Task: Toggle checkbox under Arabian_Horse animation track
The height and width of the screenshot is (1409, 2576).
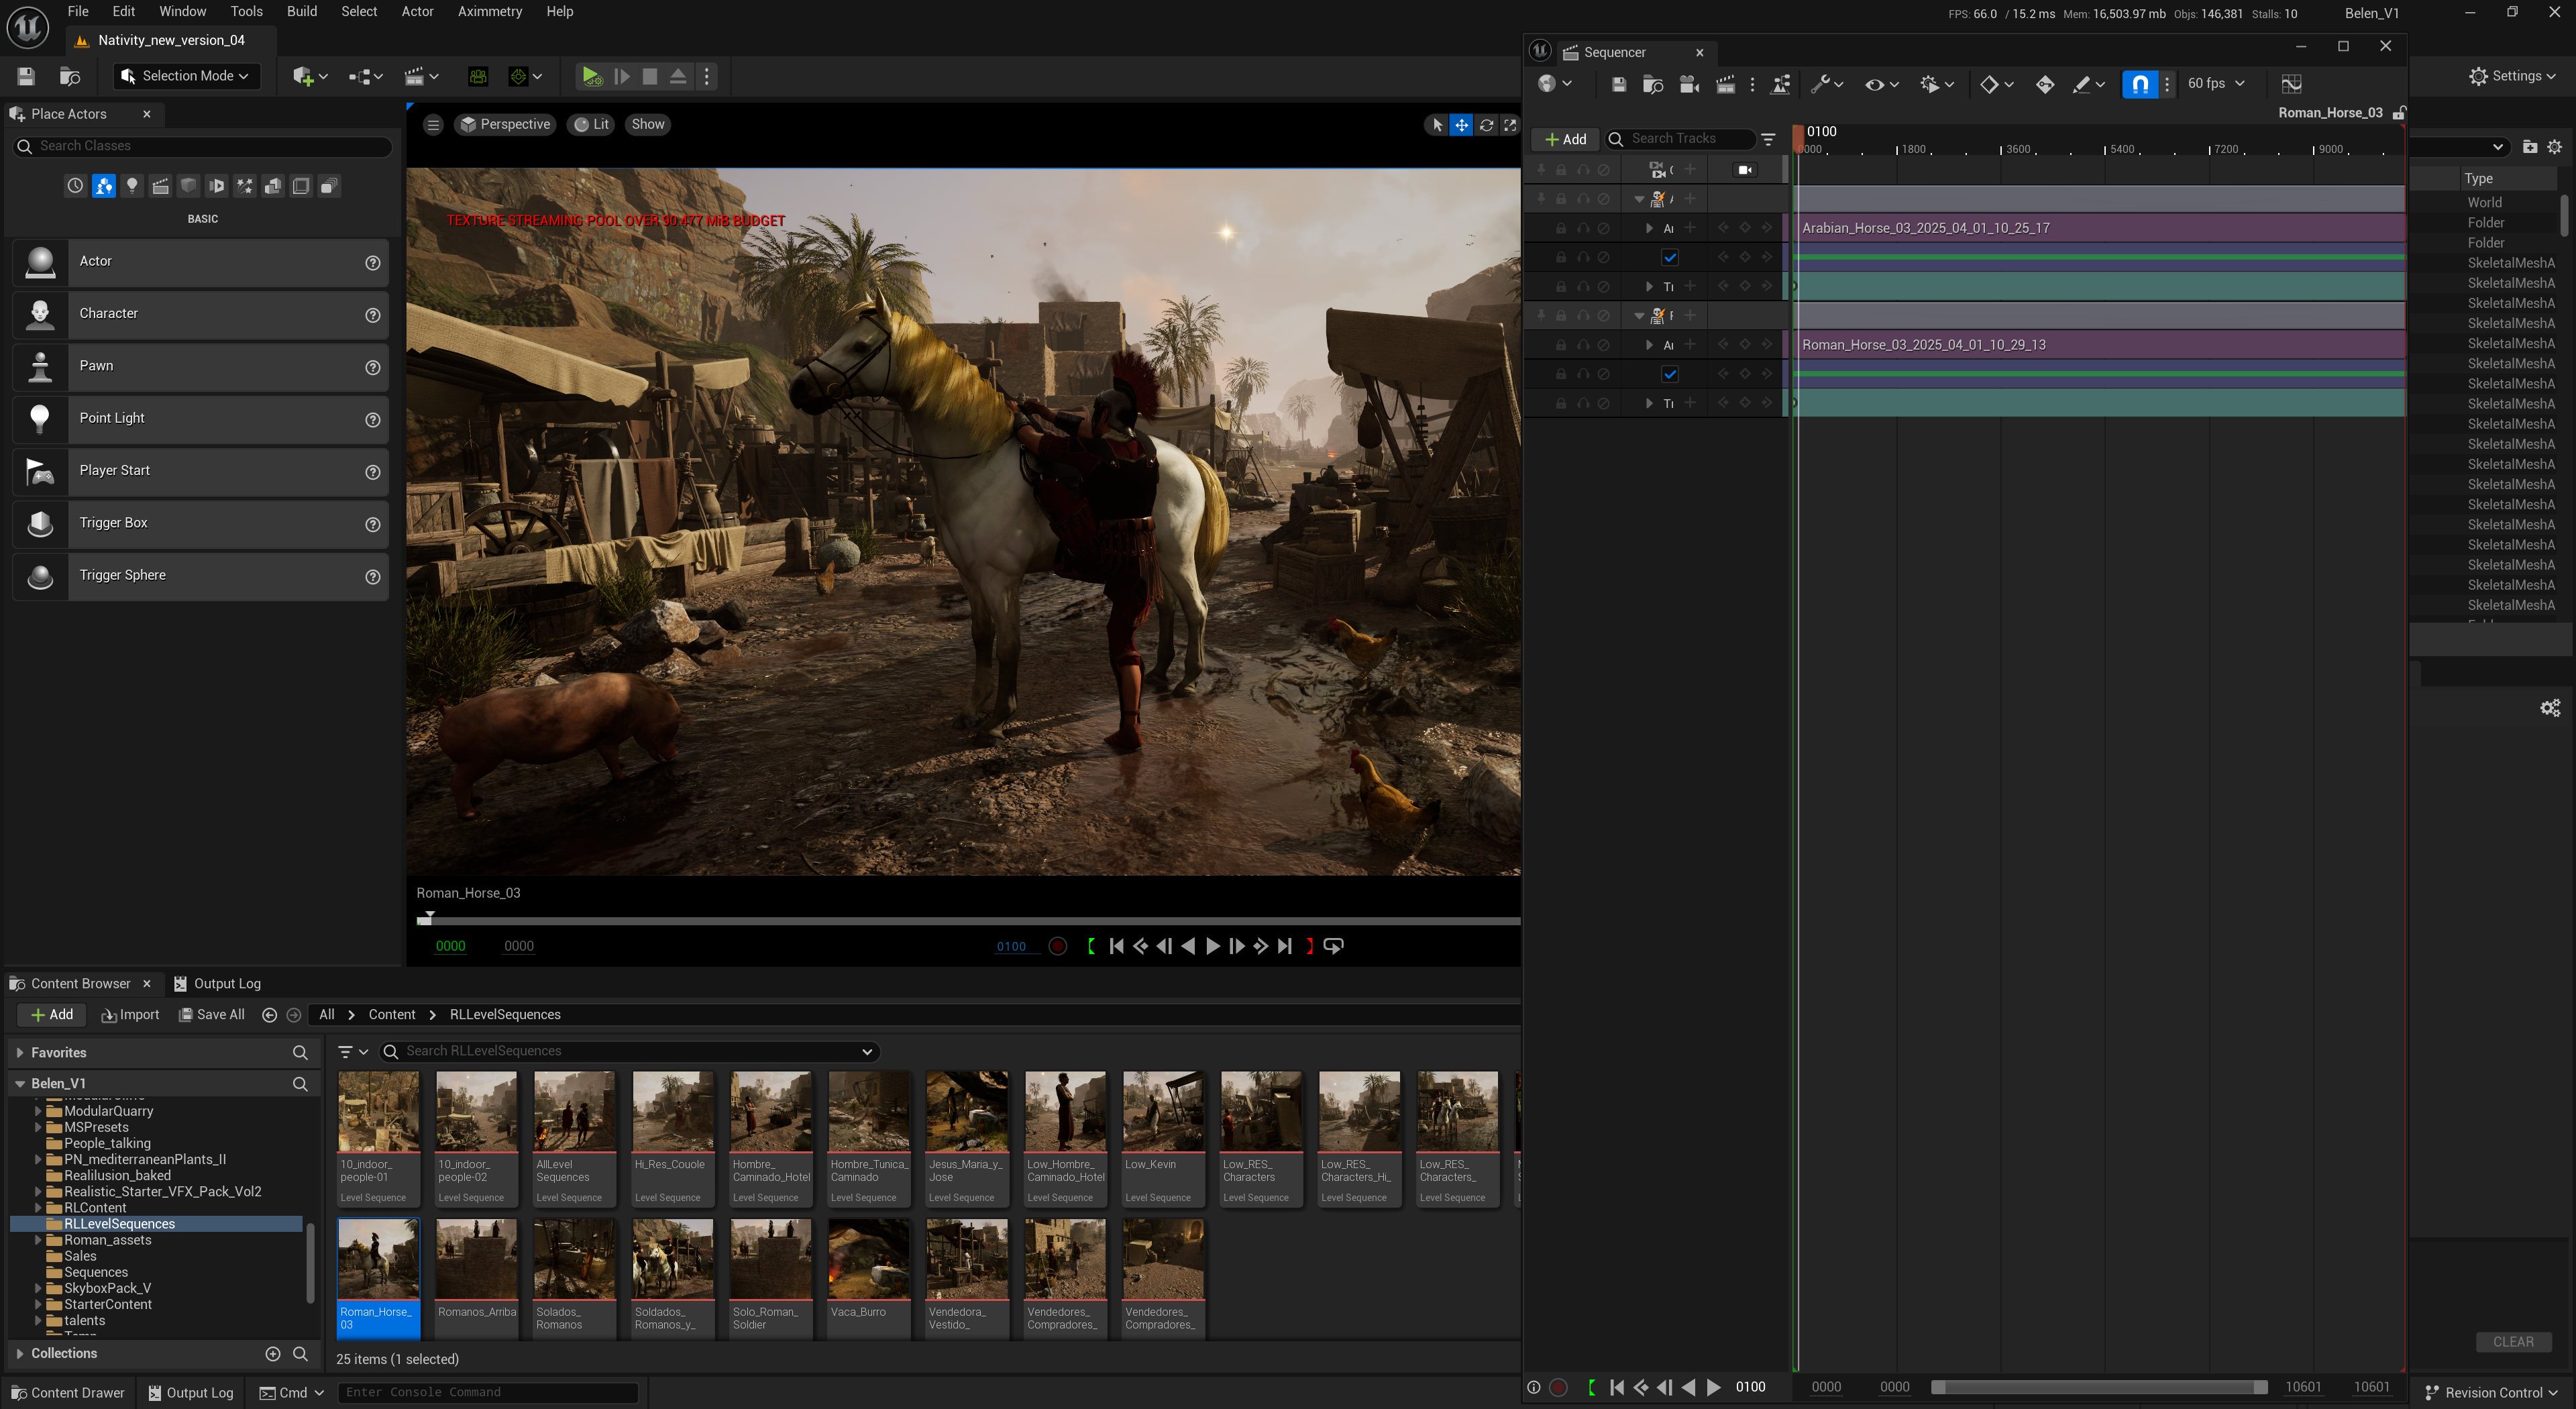Action: 1670,258
